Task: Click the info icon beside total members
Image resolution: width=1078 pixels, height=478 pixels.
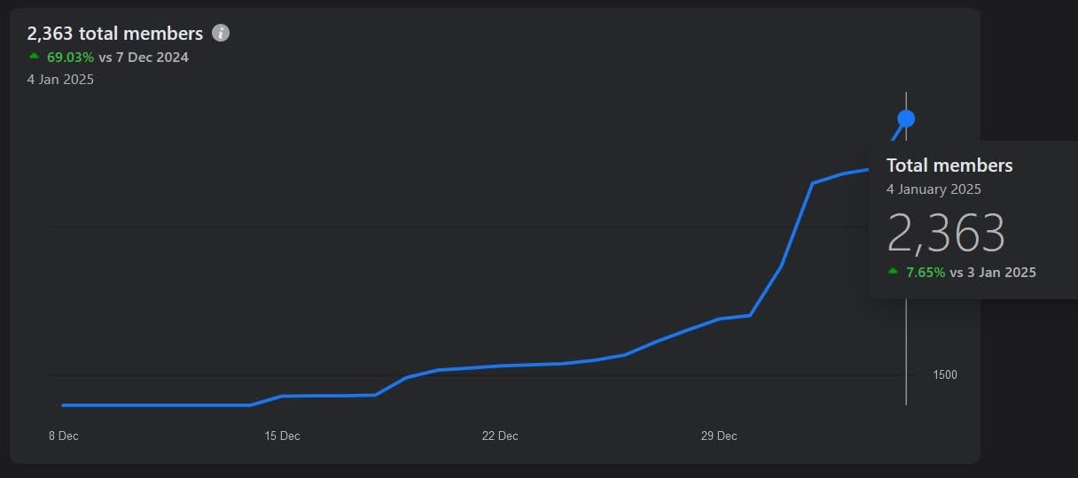Action: coord(221,34)
